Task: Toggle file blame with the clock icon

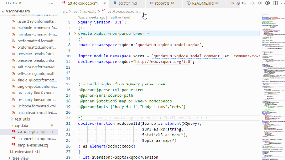Action: coord(268,3)
